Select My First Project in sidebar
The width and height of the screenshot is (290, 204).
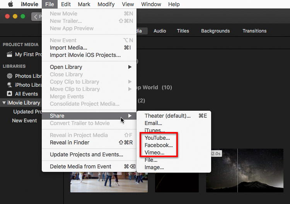(29, 55)
